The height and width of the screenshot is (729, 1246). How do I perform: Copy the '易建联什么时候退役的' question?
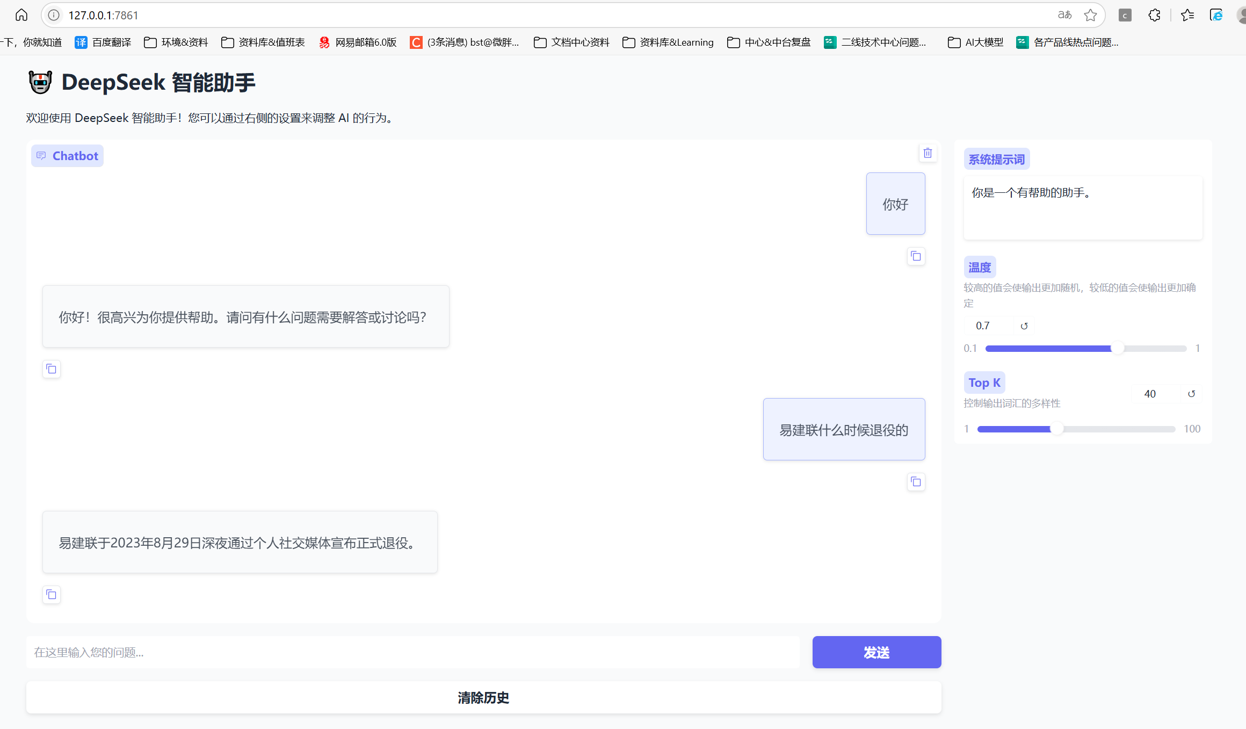[916, 482]
